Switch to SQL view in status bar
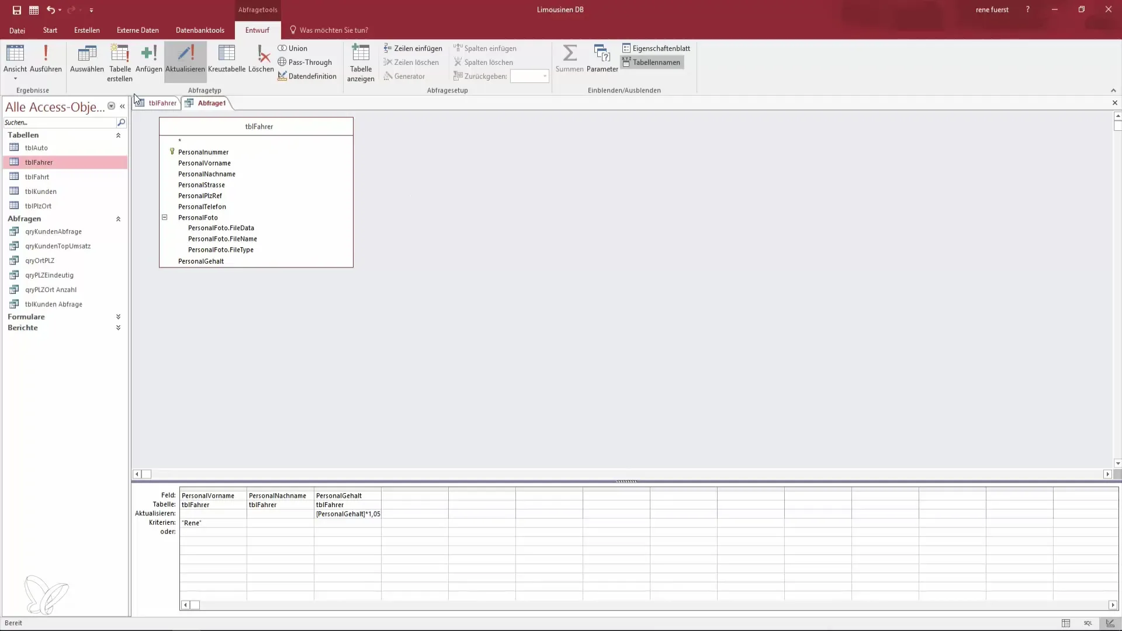This screenshot has width=1122, height=631. (x=1088, y=623)
